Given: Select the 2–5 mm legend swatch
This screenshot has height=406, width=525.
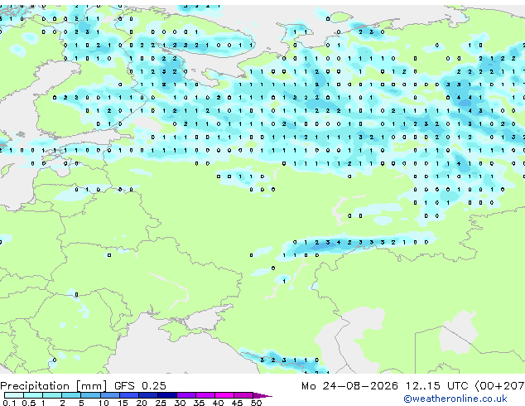Looking at the screenshot, I should click(x=71, y=395).
